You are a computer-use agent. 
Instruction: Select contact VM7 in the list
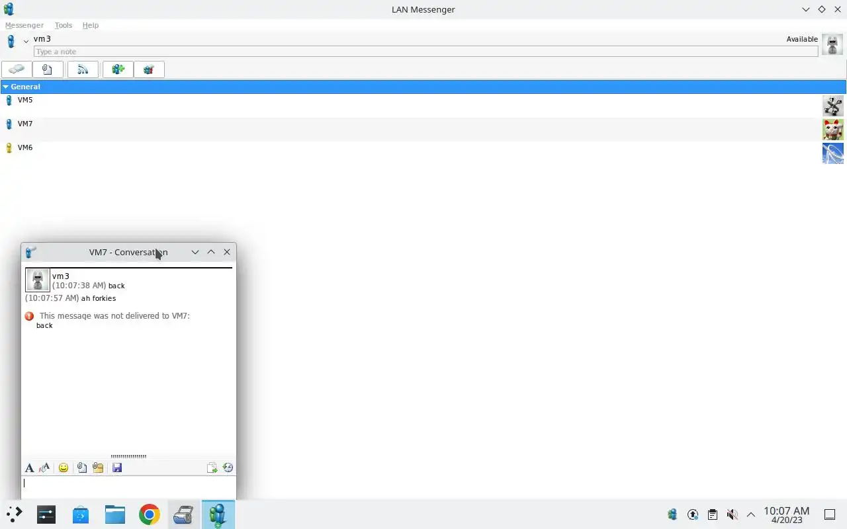click(423, 130)
